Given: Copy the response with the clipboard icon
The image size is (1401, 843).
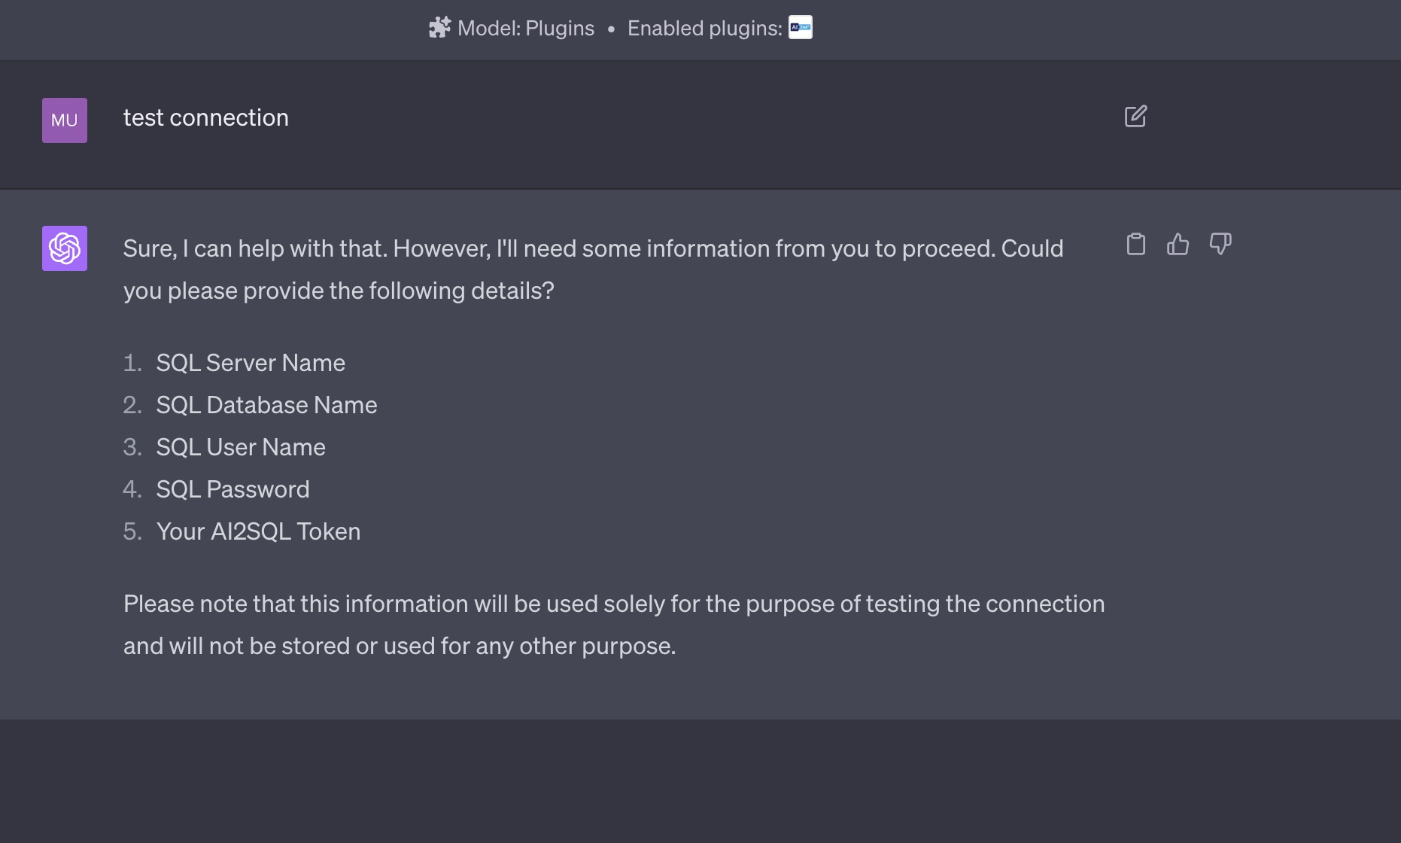Looking at the screenshot, I should click(x=1136, y=245).
